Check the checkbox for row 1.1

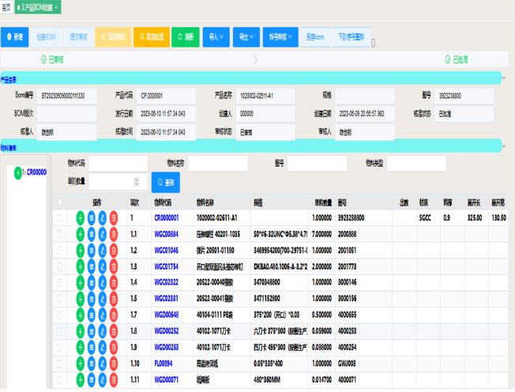(59, 234)
